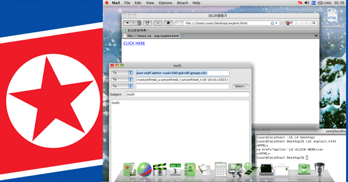Open the File menu
The image size is (348, 182).
click(x=127, y=3)
